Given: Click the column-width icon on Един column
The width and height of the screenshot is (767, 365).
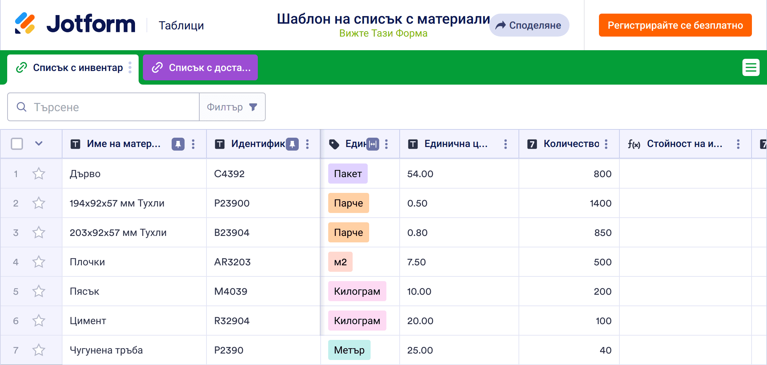Looking at the screenshot, I should 373,144.
